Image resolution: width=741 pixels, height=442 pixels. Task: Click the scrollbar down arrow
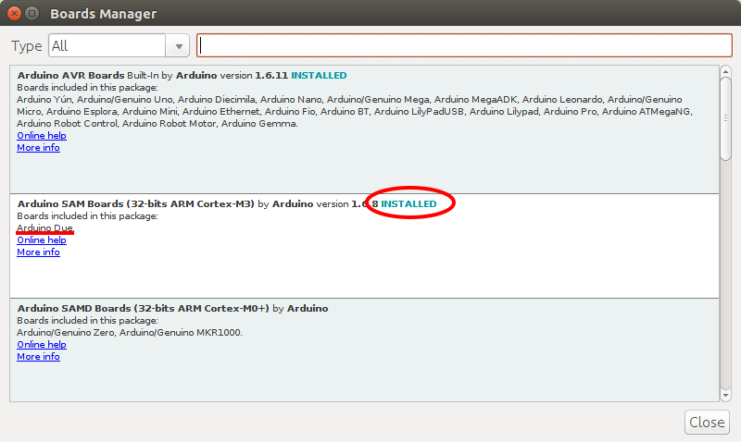[725, 395]
